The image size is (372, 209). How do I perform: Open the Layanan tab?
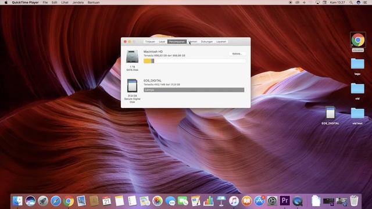click(221, 42)
